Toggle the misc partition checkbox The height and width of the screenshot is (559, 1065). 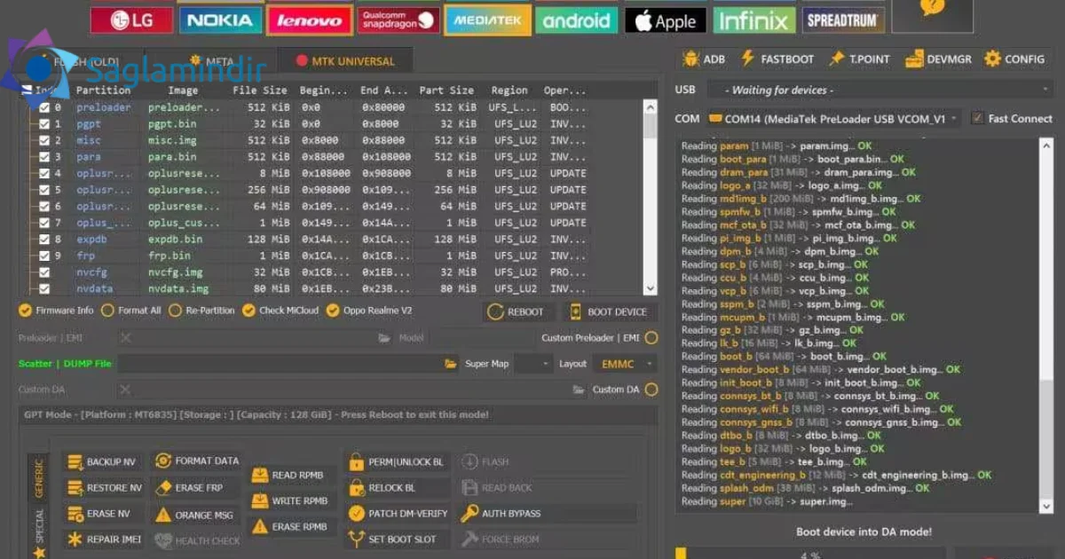(x=44, y=140)
